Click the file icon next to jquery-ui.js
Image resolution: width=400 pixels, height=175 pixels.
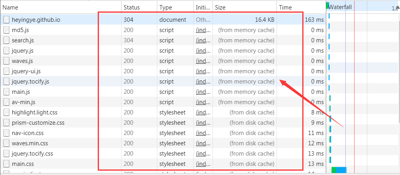6,71
